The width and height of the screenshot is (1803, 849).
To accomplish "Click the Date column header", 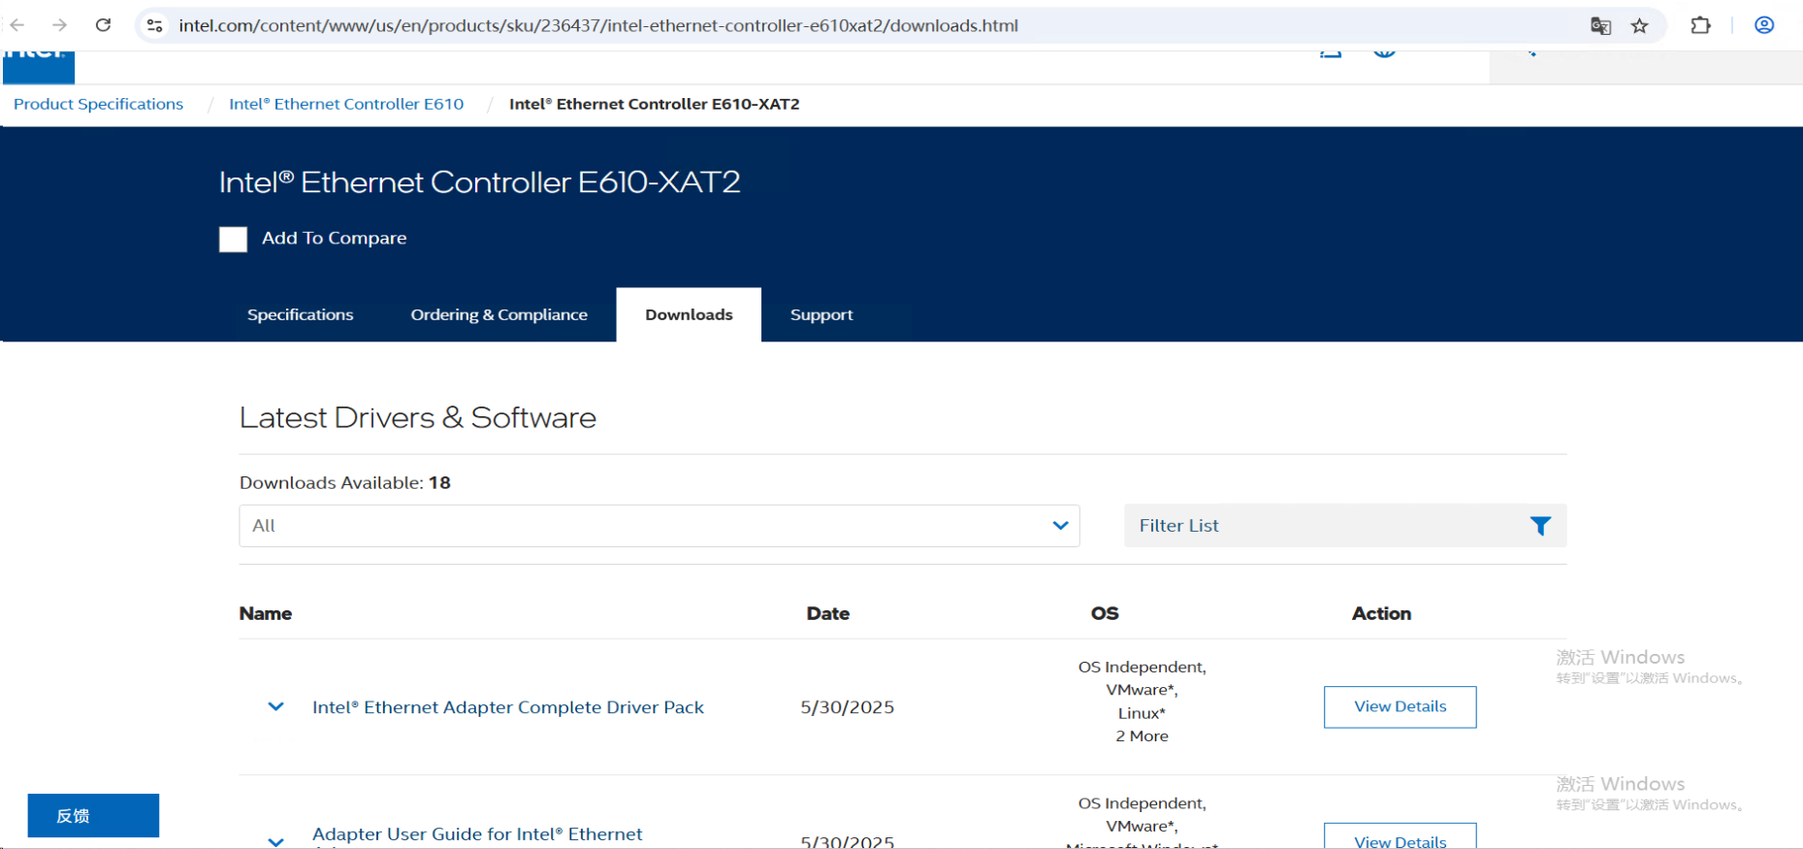I will tap(827, 613).
